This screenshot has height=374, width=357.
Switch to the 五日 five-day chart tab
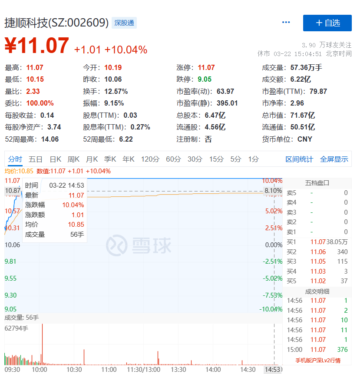pyautogui.click(x=36, y=159)
